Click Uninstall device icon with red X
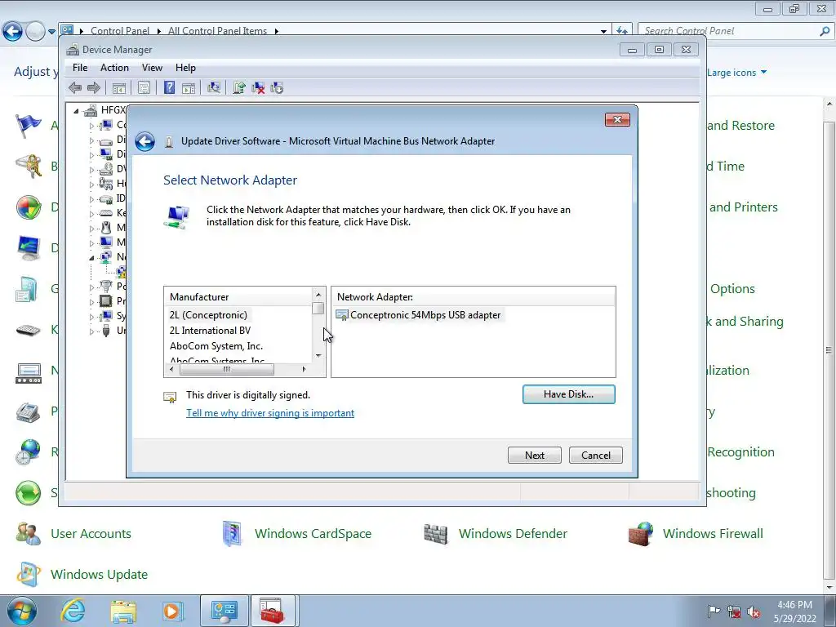 point(258,88)
